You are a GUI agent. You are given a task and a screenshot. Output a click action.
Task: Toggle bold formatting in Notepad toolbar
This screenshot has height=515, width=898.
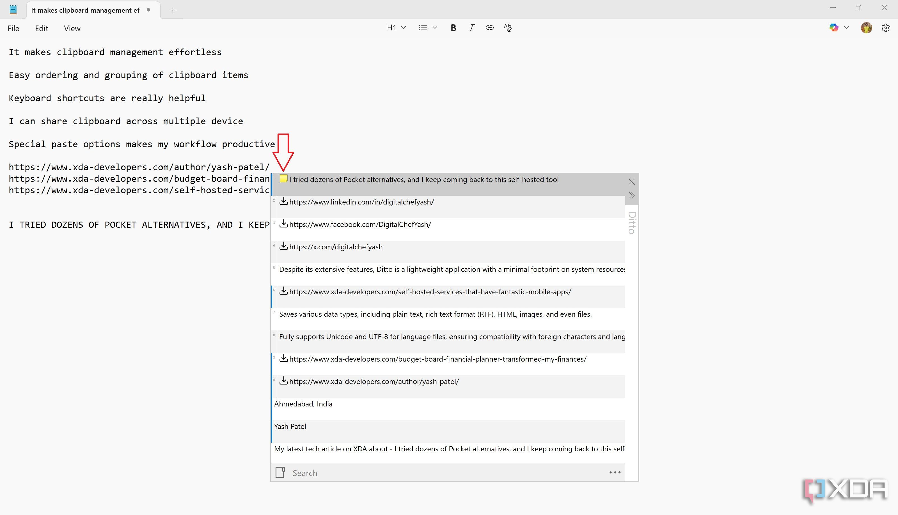[x=453, y=28]
